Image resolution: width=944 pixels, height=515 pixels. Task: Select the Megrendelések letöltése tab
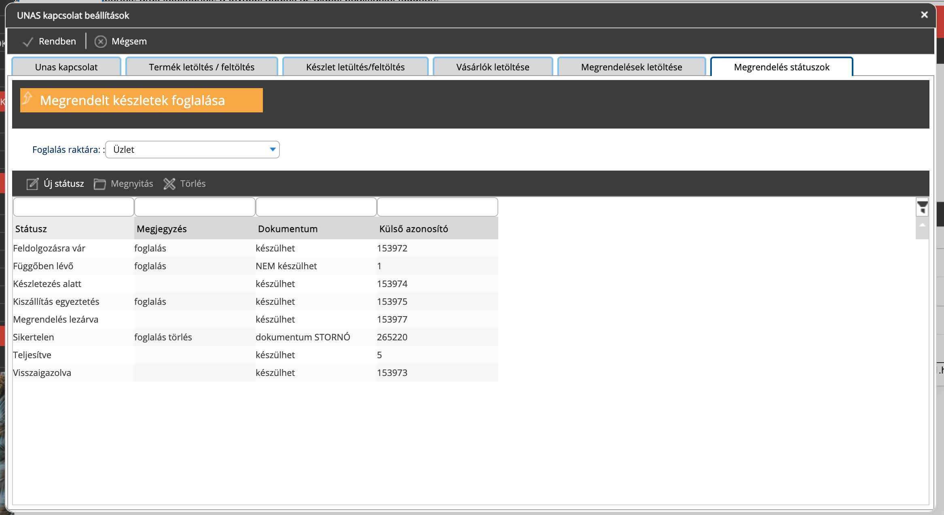[x=631, y=67]
